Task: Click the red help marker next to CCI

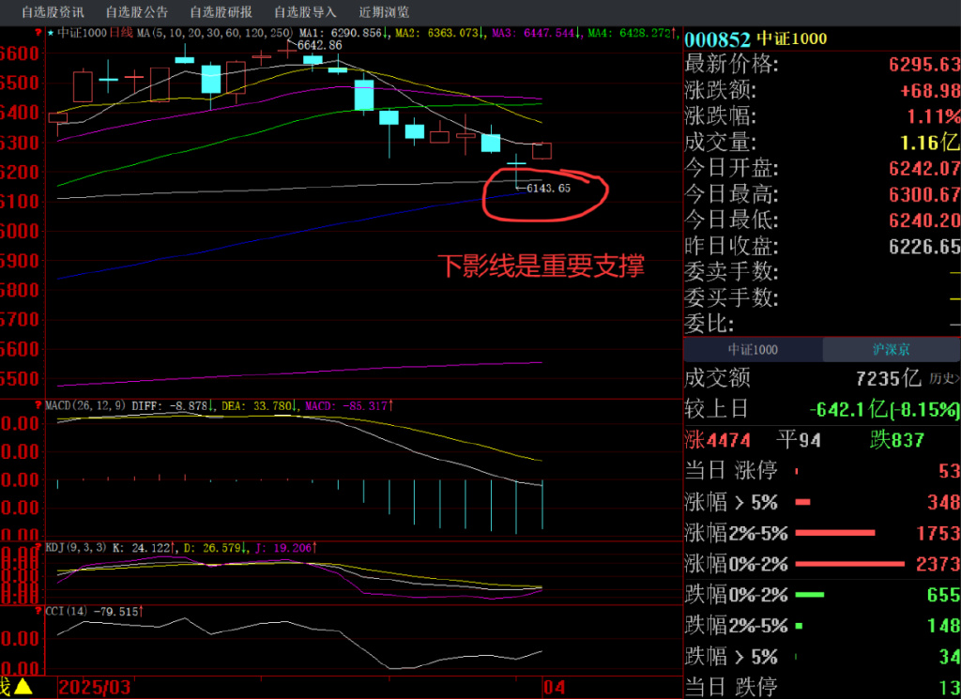Action: coord(38,611)
